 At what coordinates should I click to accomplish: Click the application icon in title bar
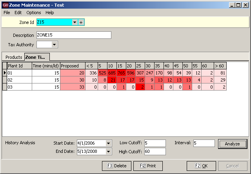pos(5,5)
